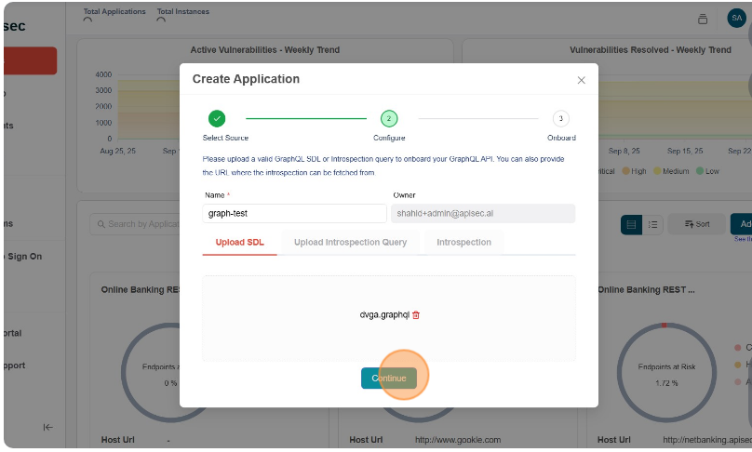Image resolution: width=752 pixels, height=452 pixels.
Task: Click the notifications icon beside avatar
Action: pos(703,19)
